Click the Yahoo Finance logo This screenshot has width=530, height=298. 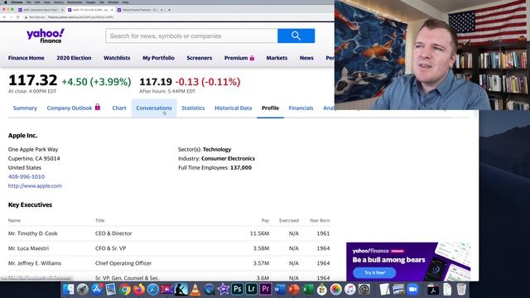pos(46,36)
